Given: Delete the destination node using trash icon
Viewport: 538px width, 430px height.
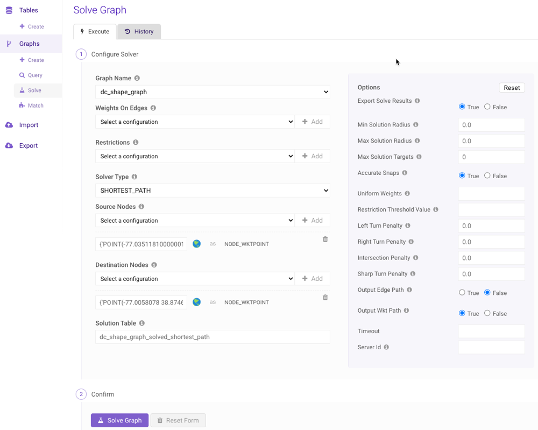Looking at the screenshot, I should [x=325, y=297].
